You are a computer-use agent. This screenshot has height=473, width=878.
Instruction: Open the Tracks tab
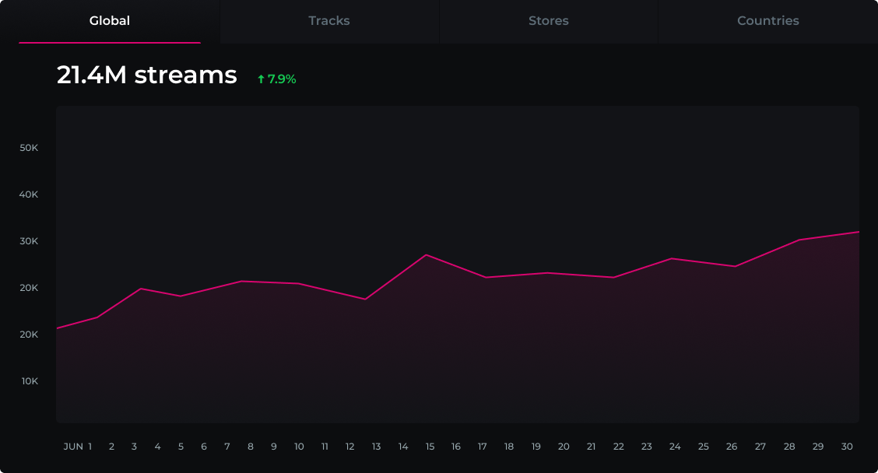pos(329,21)
